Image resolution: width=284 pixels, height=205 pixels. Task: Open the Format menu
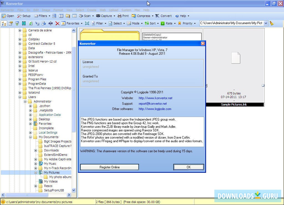click(x=58, y=10)
